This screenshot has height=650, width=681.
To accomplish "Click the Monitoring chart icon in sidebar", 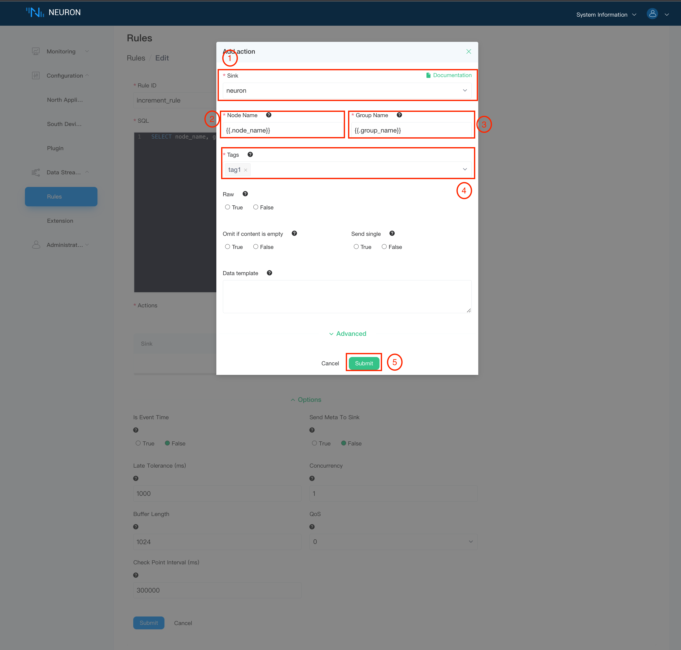I will pos(36,51).
